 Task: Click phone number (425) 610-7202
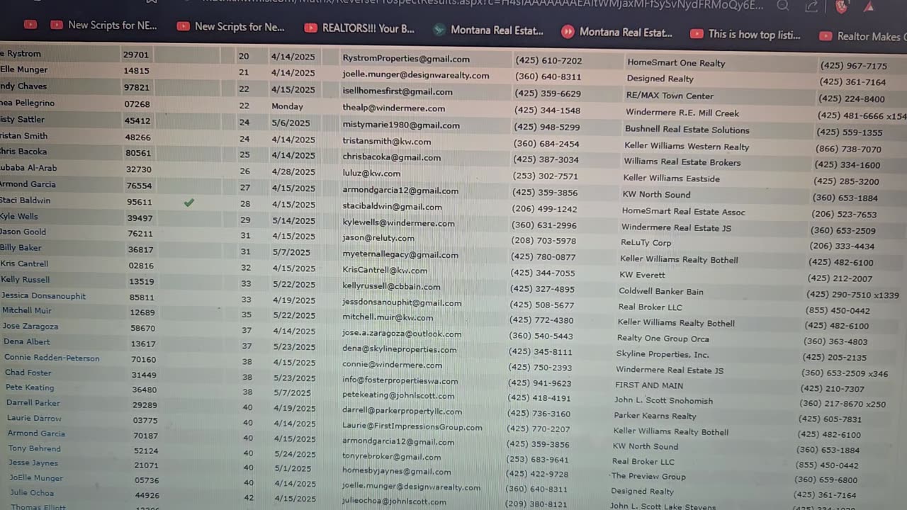tap(548, 61)
